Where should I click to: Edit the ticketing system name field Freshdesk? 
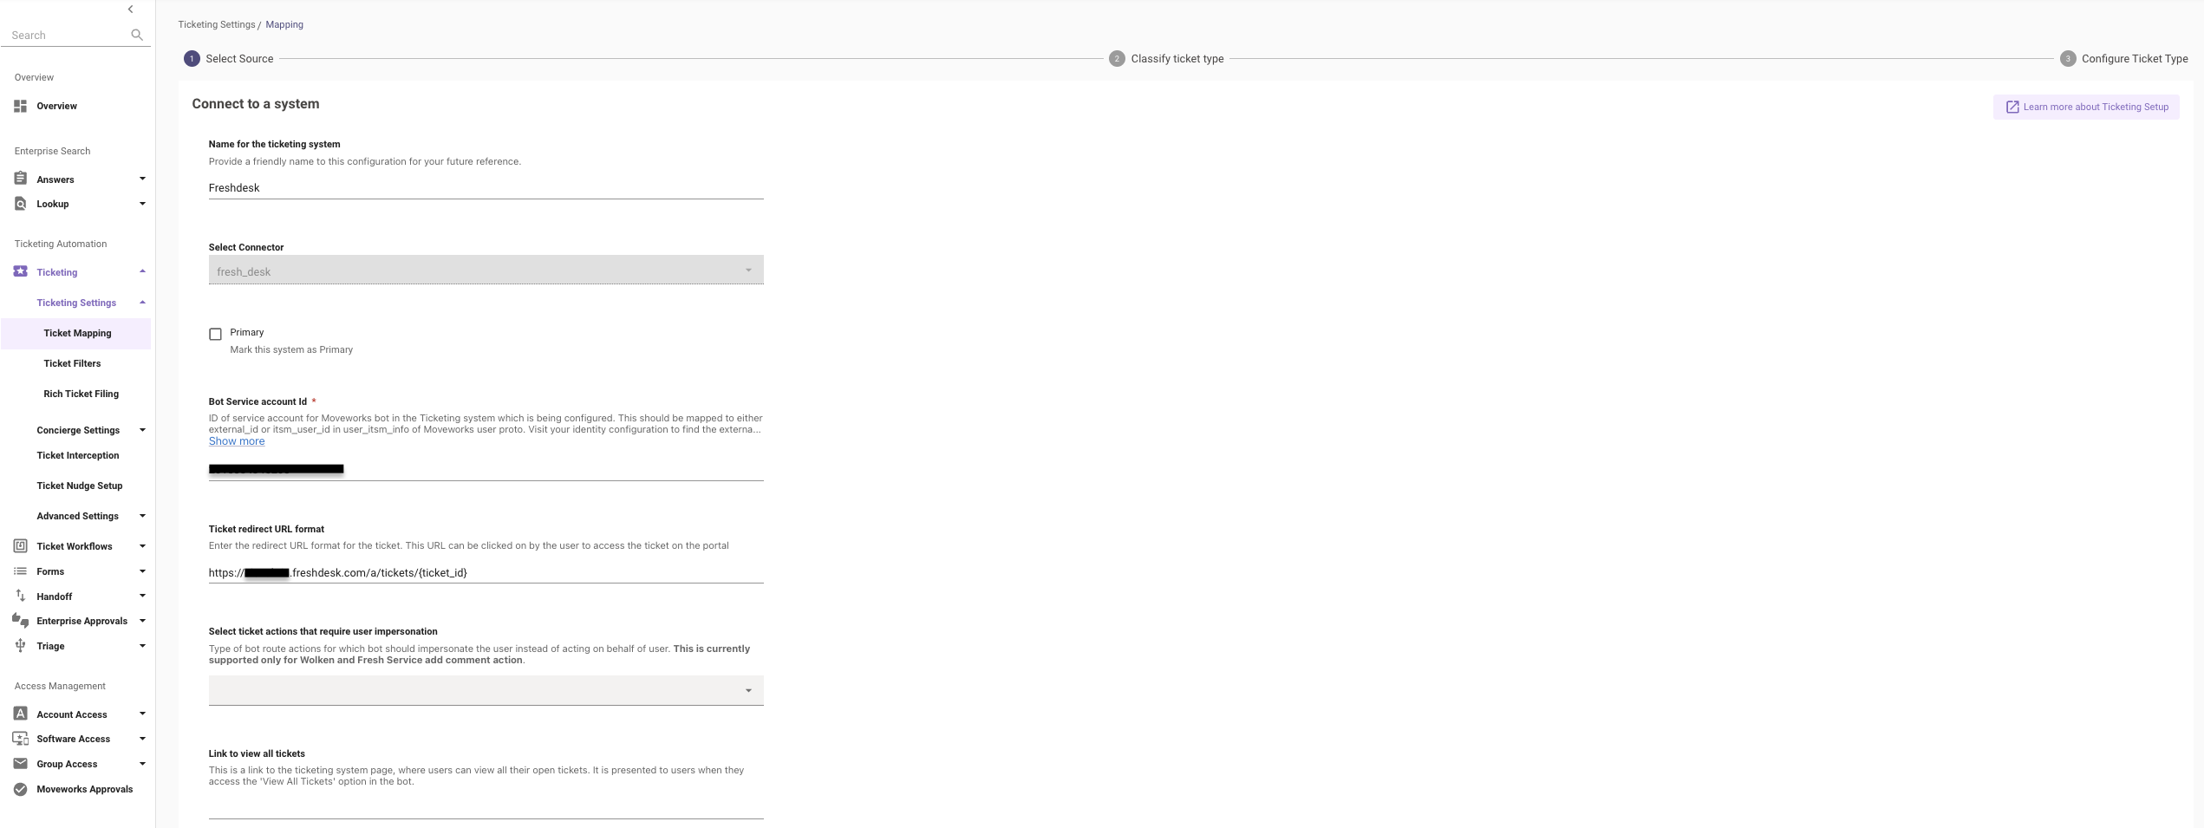pos(486,187)
